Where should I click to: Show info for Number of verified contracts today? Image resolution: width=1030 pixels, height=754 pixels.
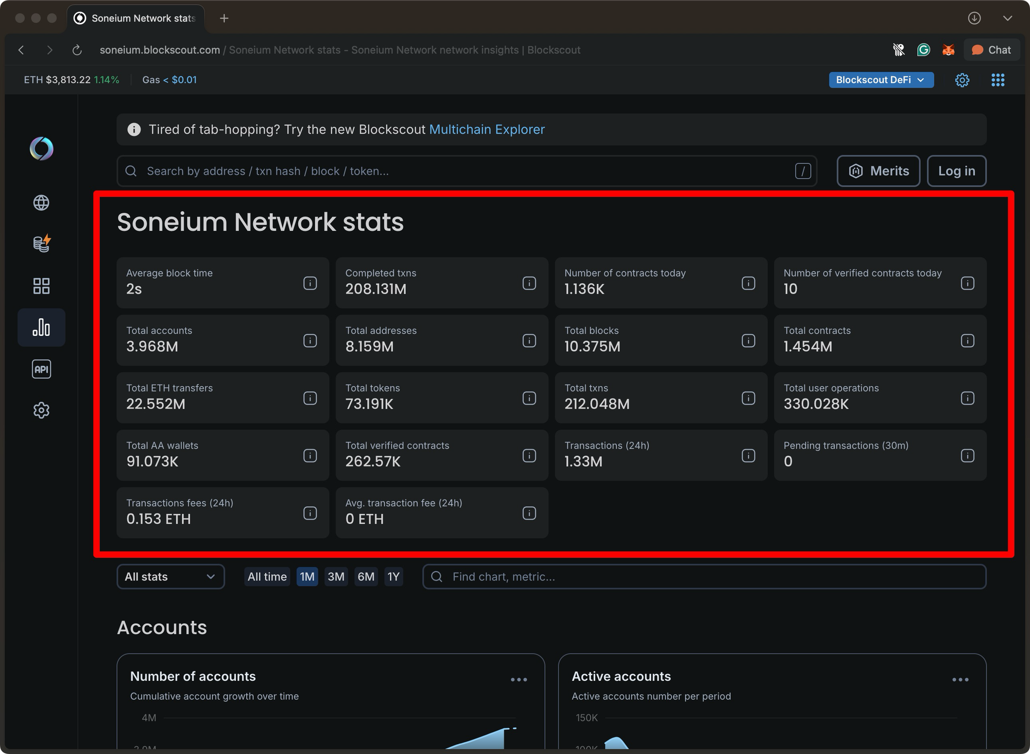tap(968, 283)
